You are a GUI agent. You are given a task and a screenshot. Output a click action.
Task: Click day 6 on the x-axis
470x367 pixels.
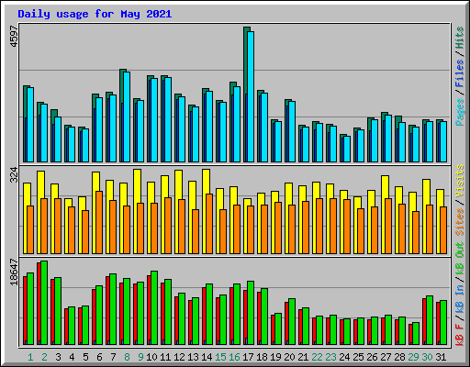click(99, 357)
